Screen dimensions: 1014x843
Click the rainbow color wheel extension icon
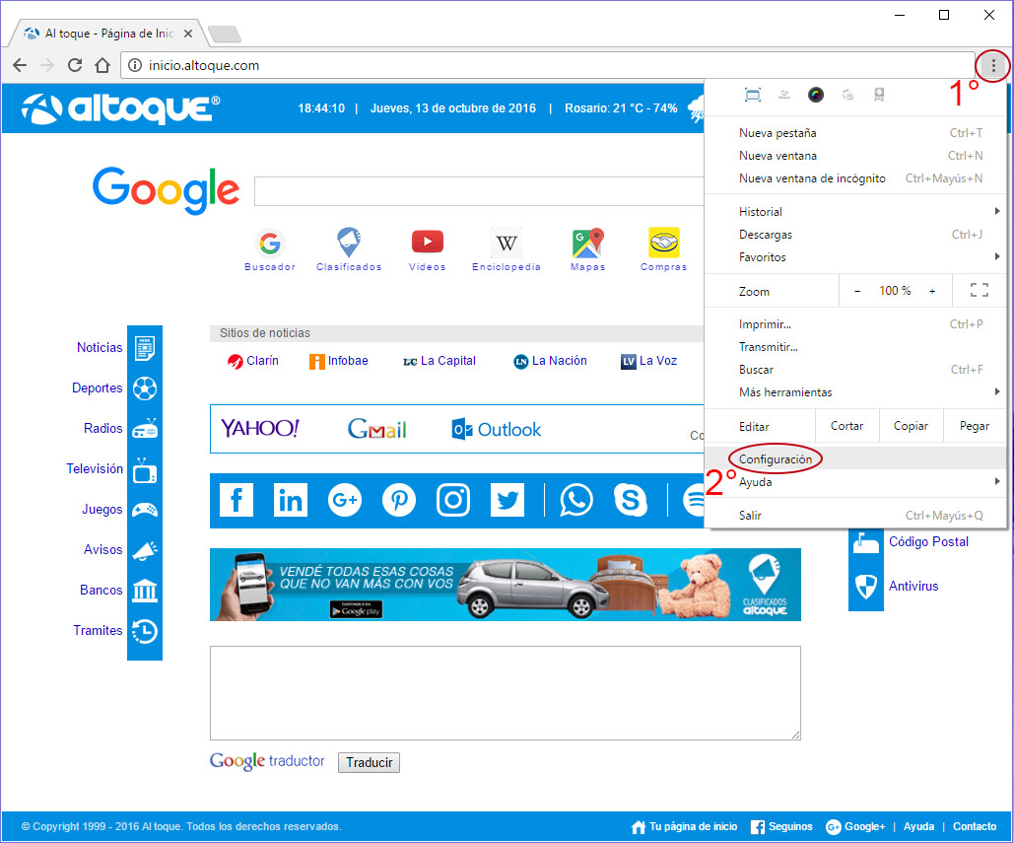tap(816, 95)
